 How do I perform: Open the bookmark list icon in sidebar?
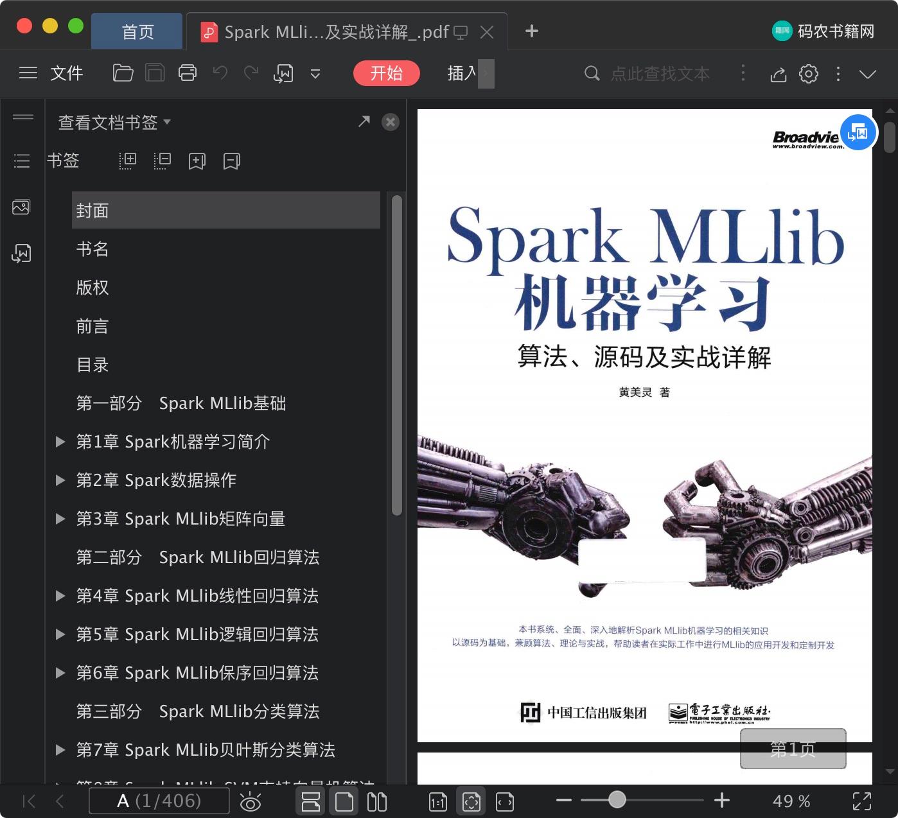pos(22,161)
